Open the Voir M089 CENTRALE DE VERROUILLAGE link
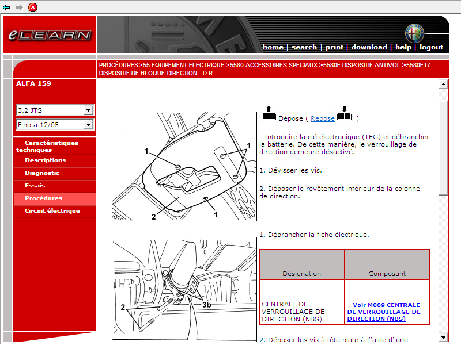461x345 pixels. [x=383, y=312]
